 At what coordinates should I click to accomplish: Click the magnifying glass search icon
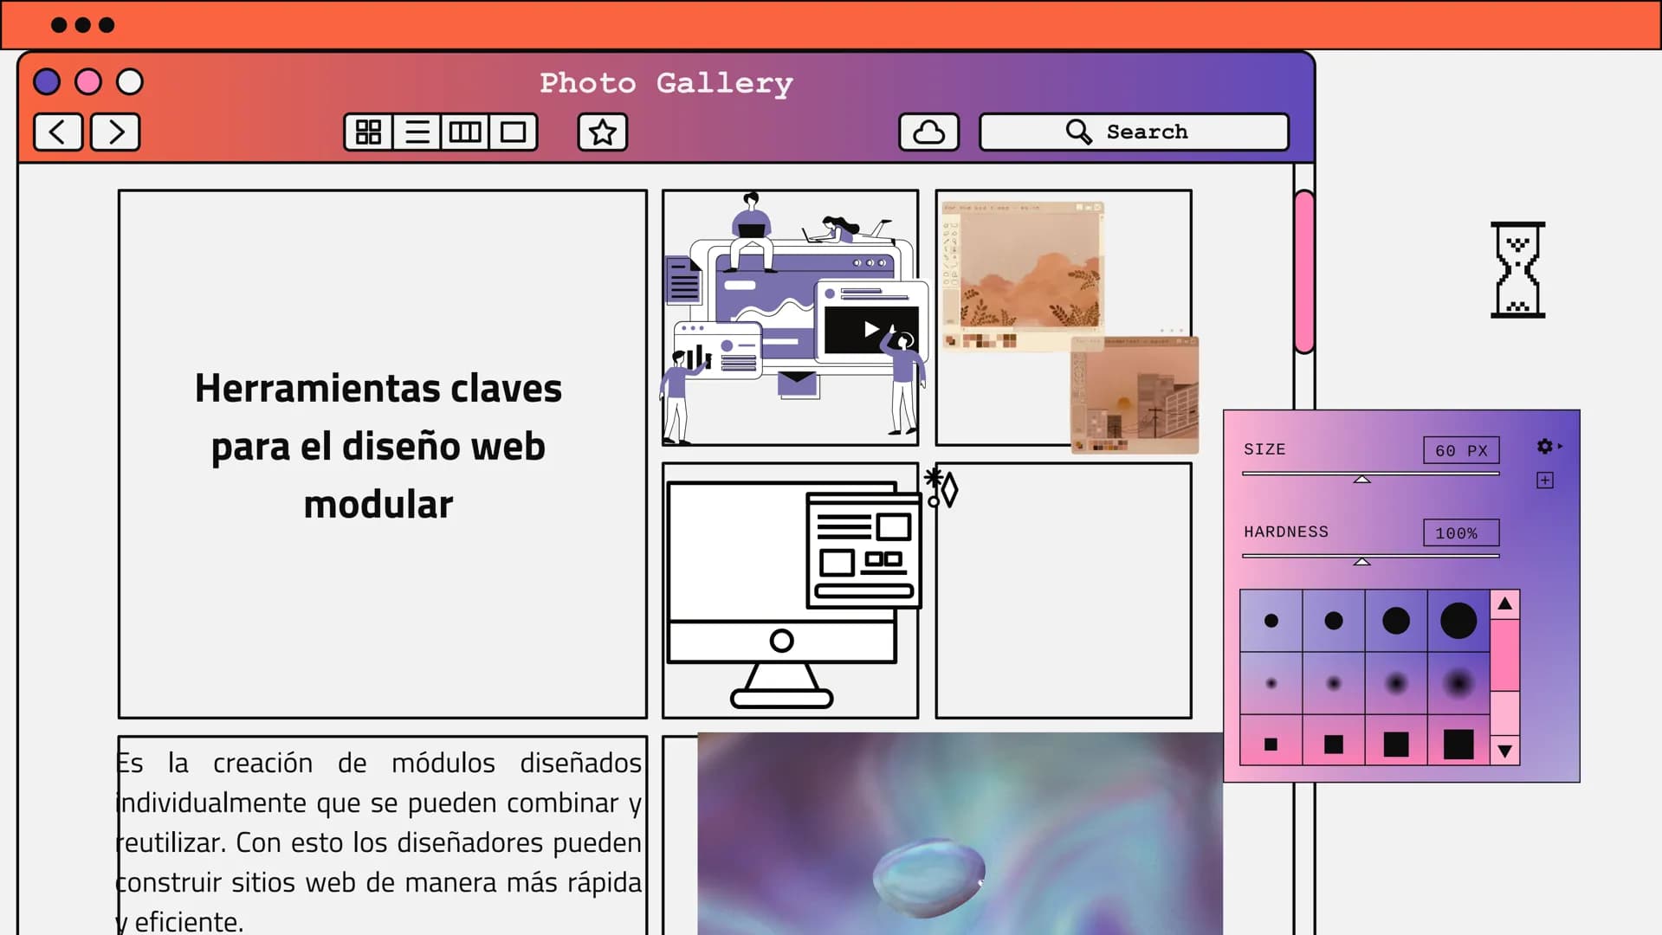tap(1078, 132)
